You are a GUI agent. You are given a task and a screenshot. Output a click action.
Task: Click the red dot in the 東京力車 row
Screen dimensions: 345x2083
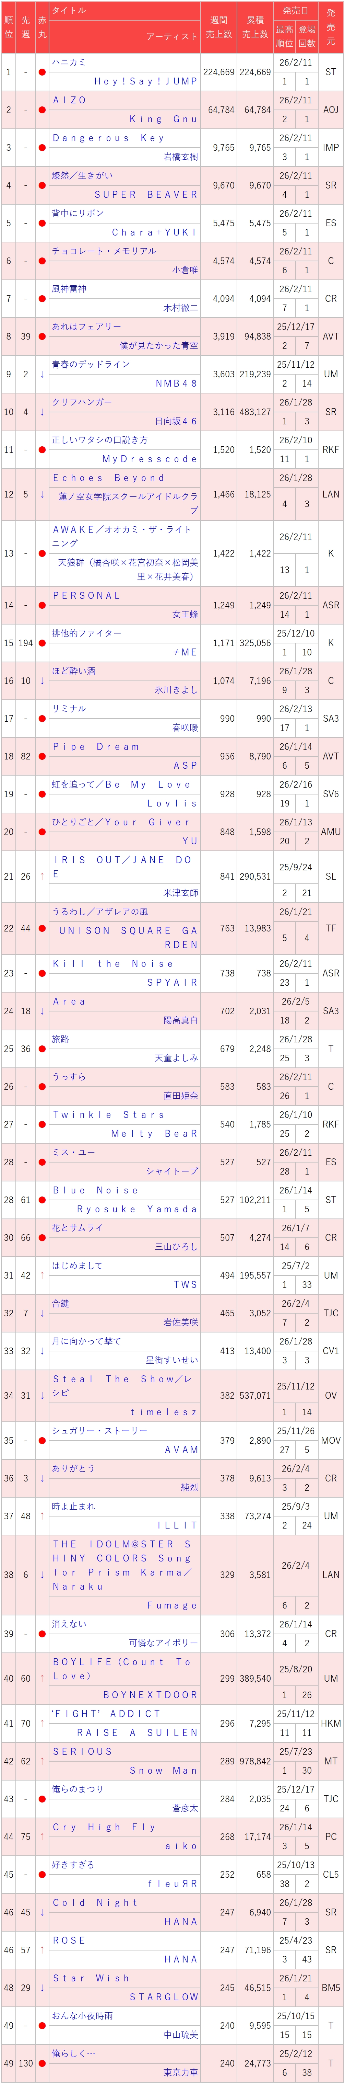point(42,2063)
